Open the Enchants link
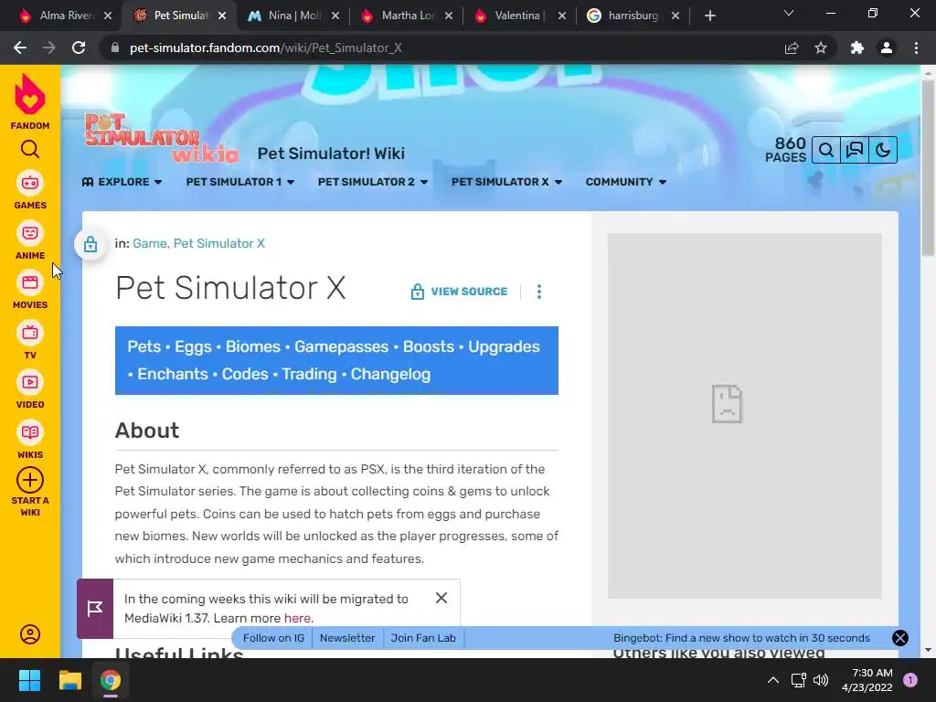Image resolution: width=936 pixels, height=702 pixels. click(x=173, y=374)
